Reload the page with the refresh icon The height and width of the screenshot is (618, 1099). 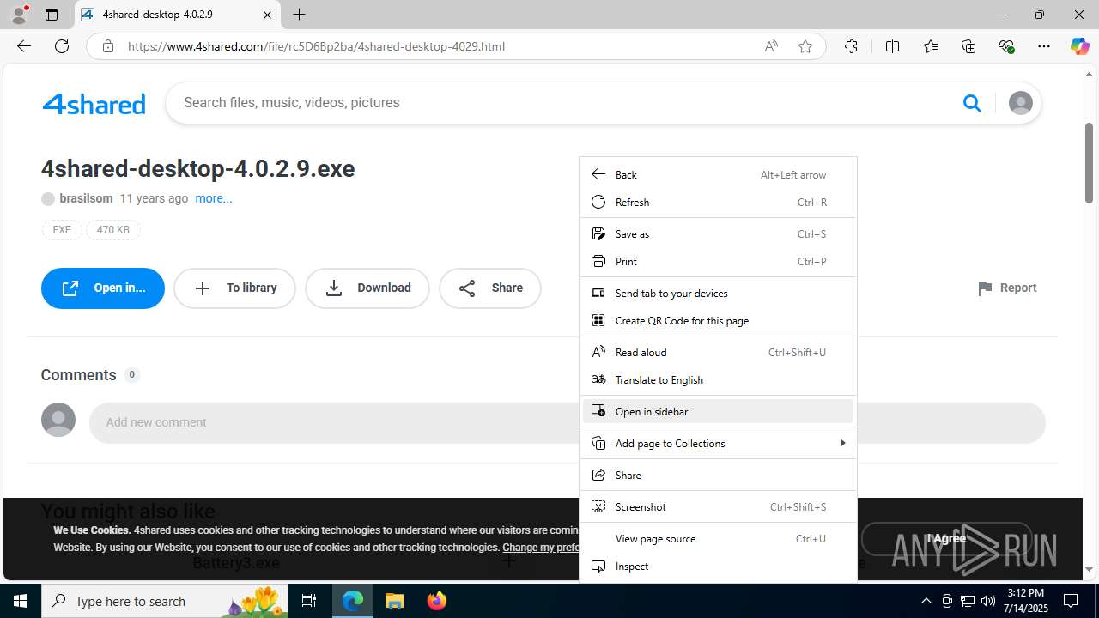pyautogui.click(x=62, y=46)
